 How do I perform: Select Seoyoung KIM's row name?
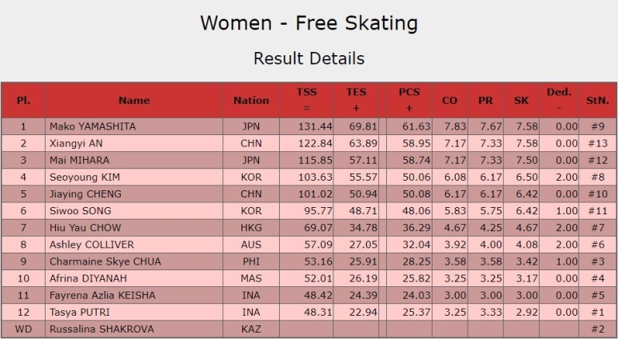pos(85,177)
